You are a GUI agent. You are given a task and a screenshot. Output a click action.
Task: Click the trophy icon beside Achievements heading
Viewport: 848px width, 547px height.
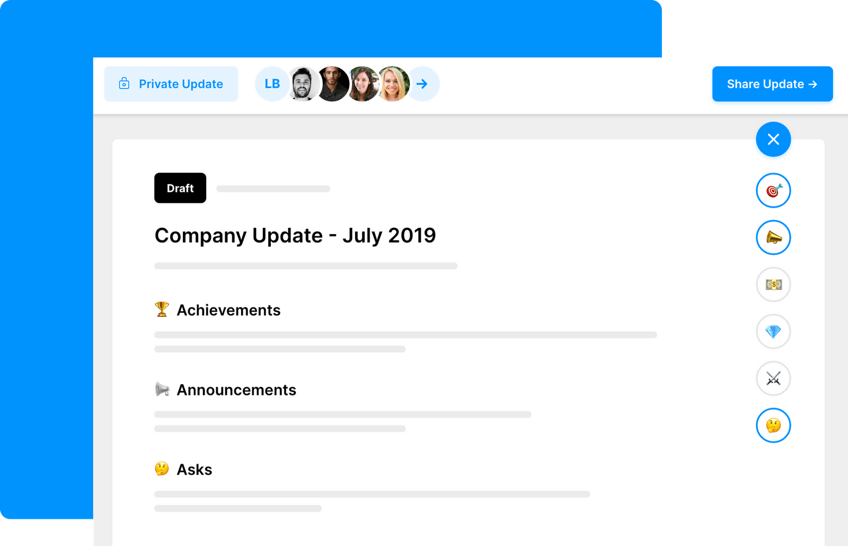[x=162, y=310]
